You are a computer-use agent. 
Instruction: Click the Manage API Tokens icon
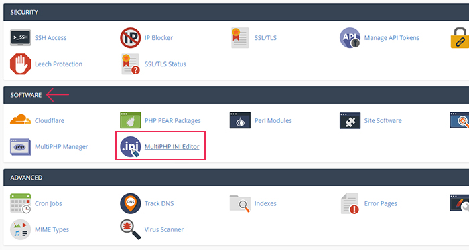point(350,38)
